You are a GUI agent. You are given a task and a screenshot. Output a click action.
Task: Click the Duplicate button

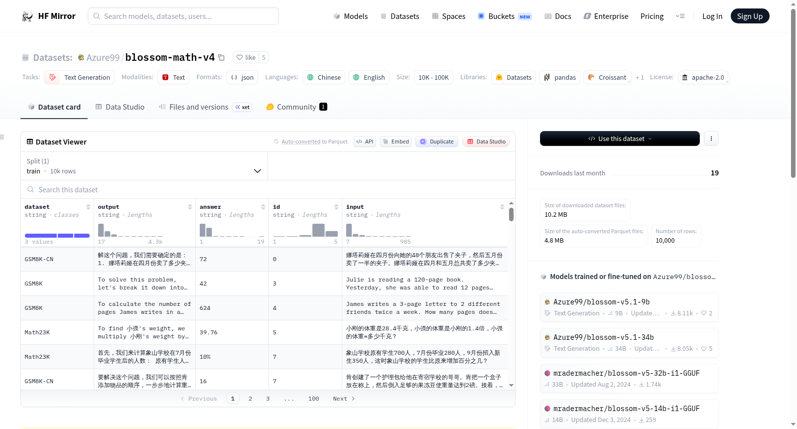click(436, 142)
